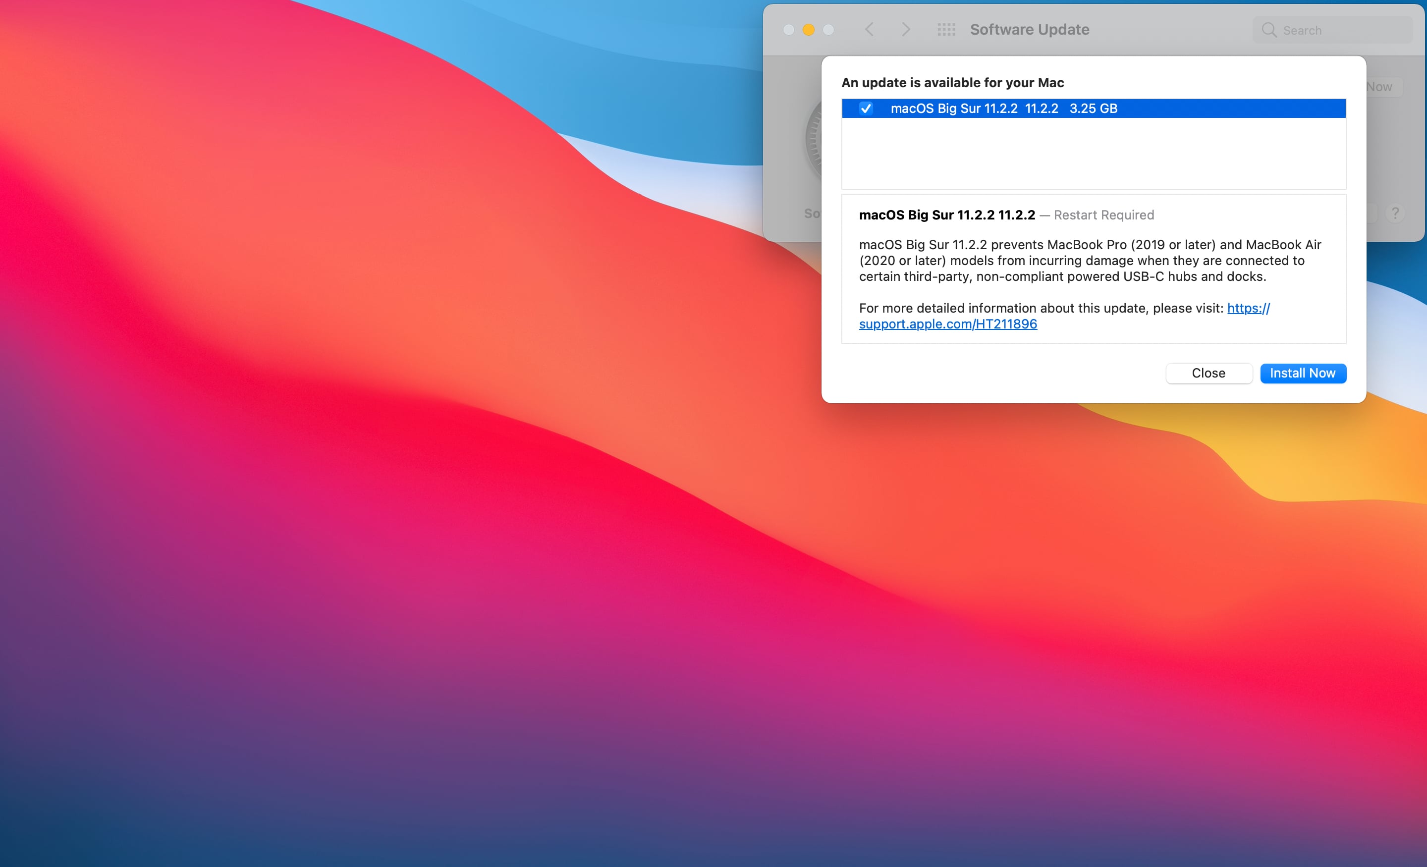Click the 'Restart Required' label
The width and height of the screenshot is (1427, 867).
[1104, 215]
